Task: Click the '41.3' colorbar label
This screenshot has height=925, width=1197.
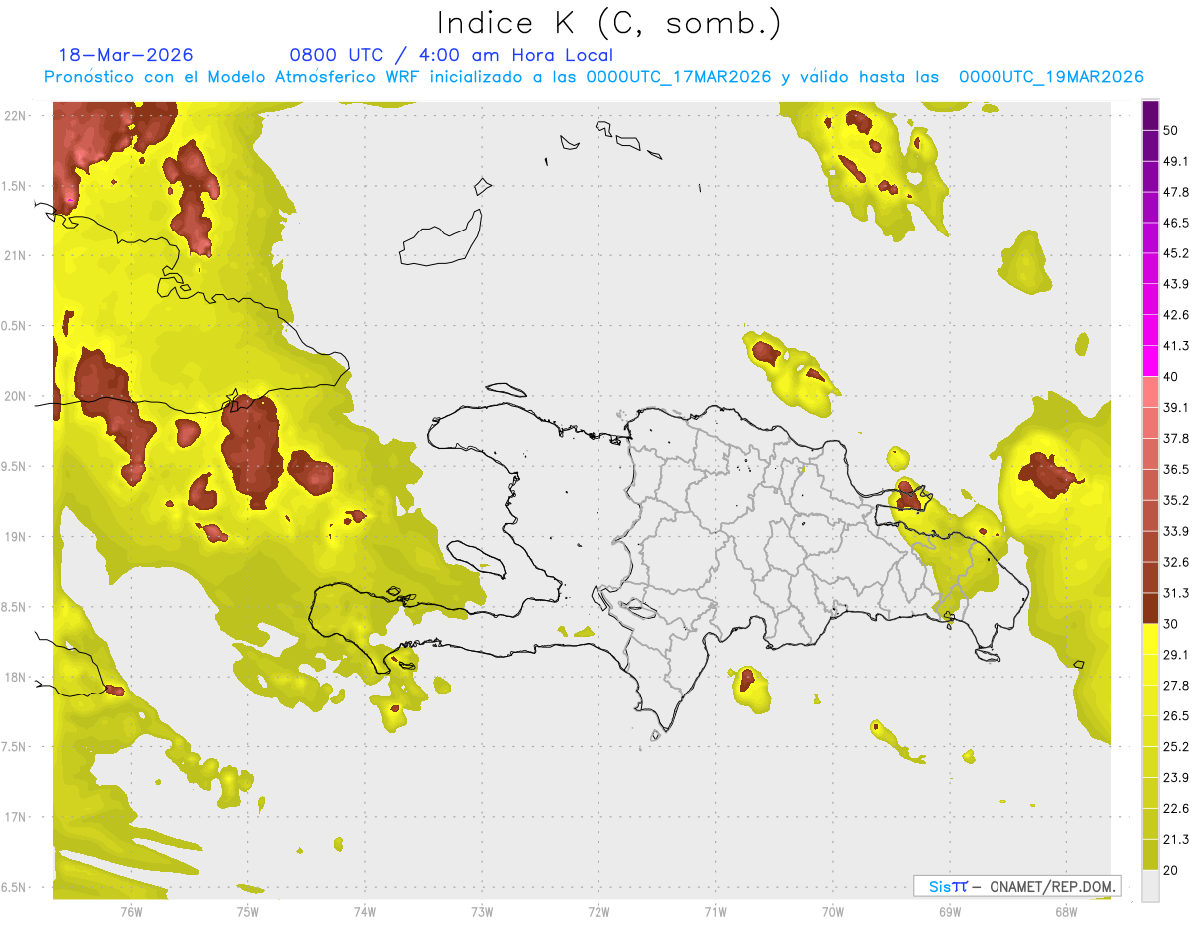Action: [x=1176, y=346]
